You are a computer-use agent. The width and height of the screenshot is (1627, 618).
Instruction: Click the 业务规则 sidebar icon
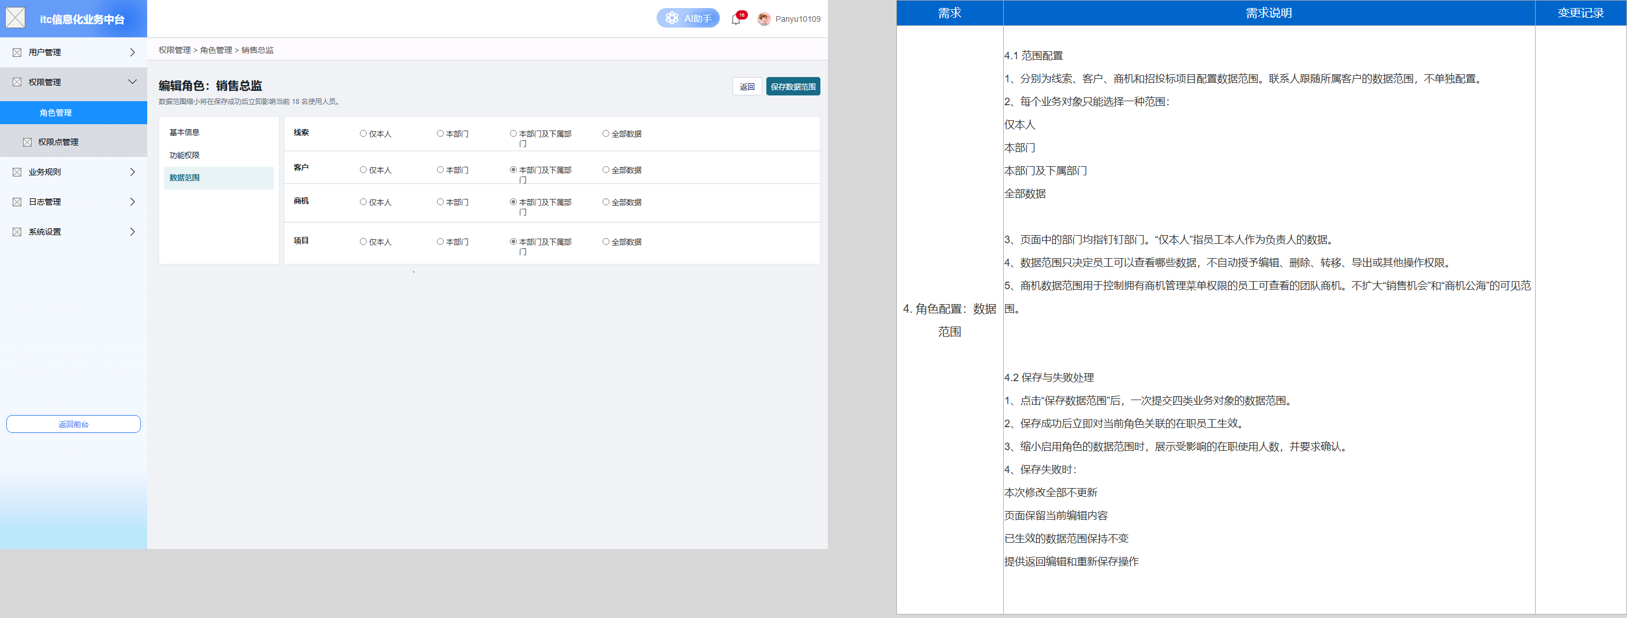[x=17, y=172]
